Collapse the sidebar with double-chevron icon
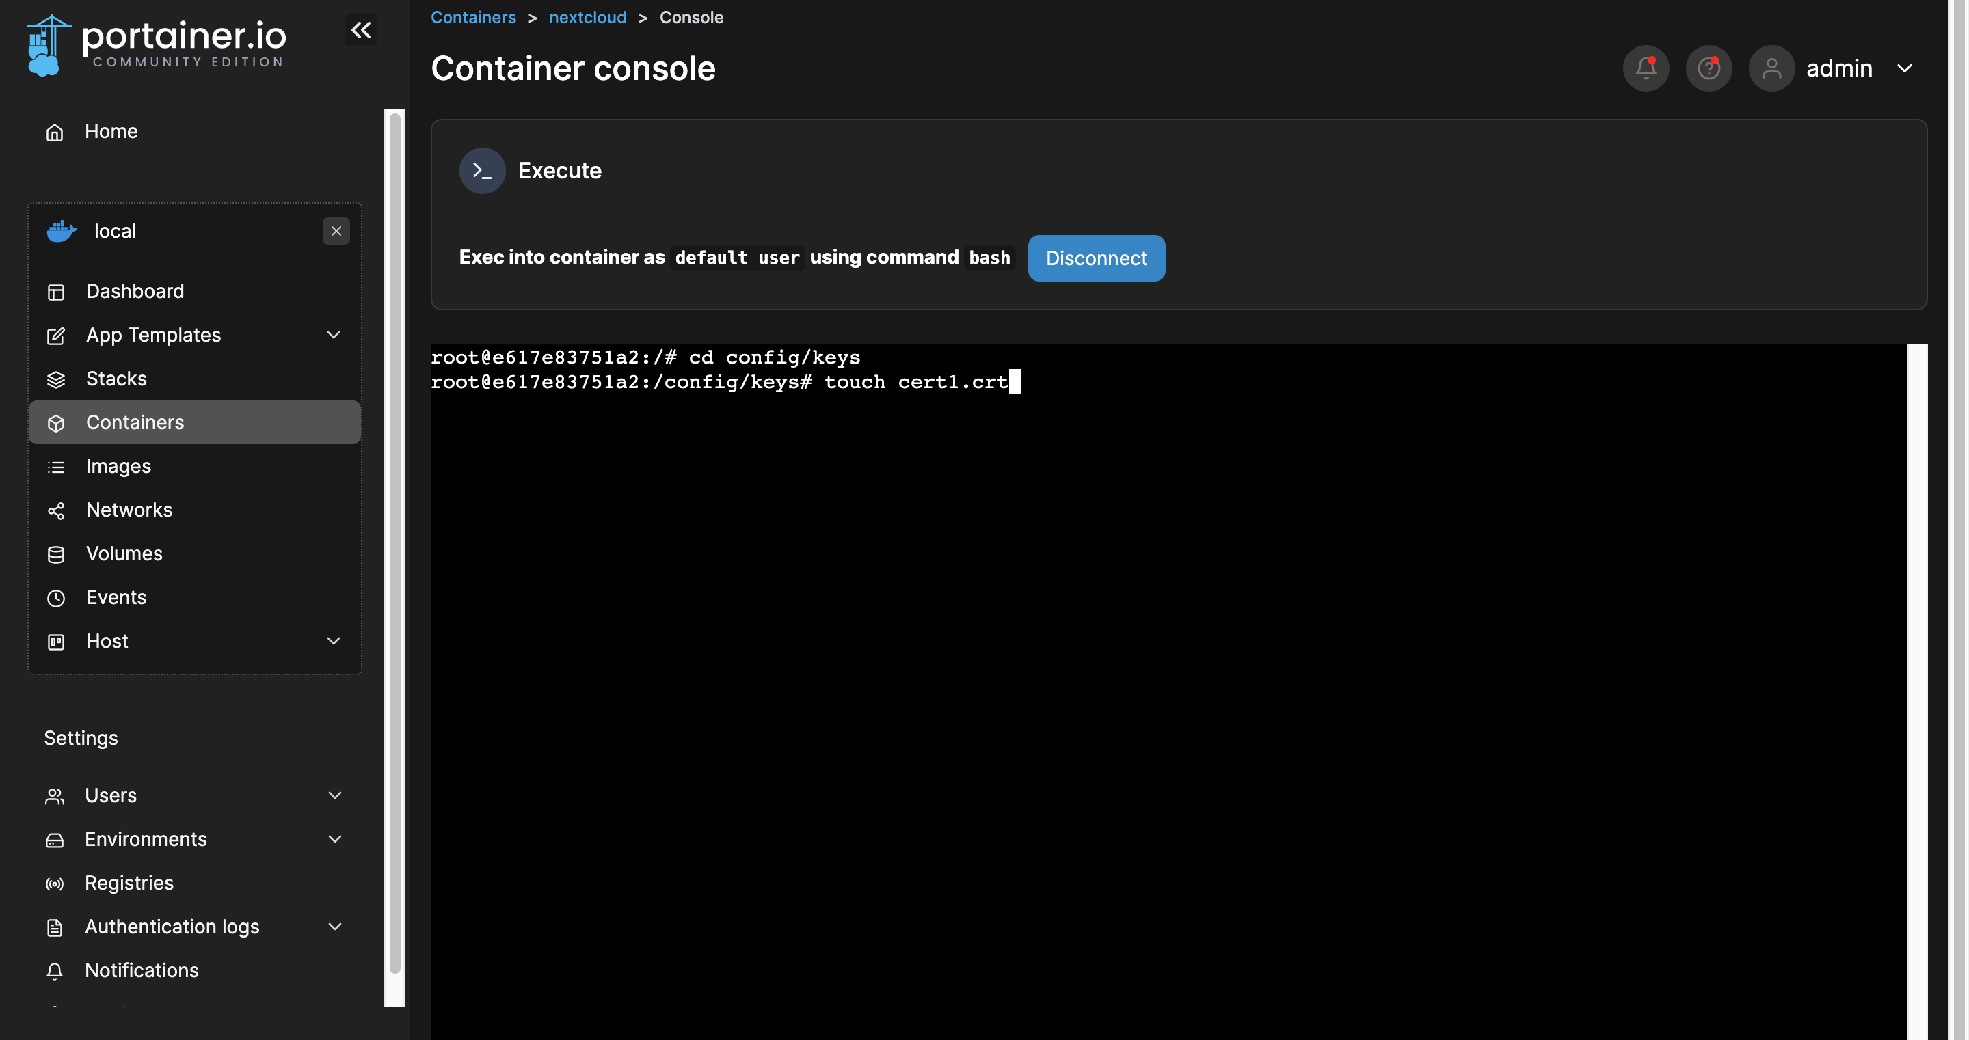Screen dimensions: 1969x1040 361,31
